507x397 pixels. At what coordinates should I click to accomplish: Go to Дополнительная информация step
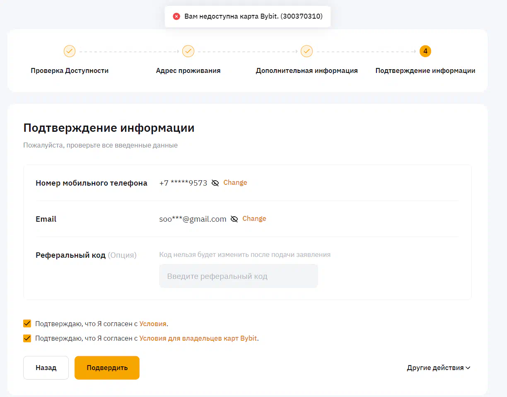307,70
